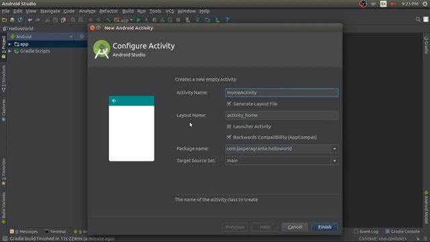Open the Captures side tab
This screenshot has width=430, height=242.
3,110
